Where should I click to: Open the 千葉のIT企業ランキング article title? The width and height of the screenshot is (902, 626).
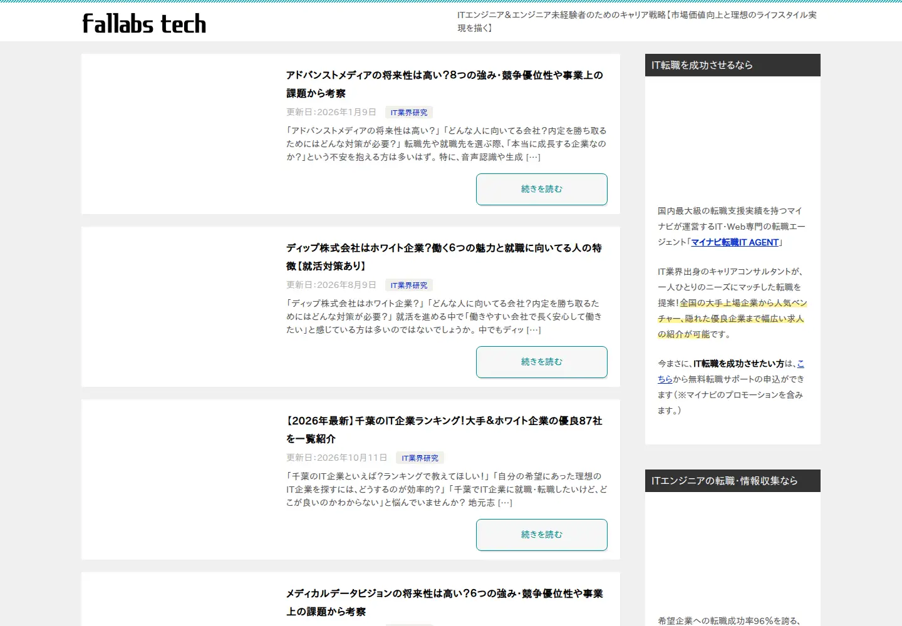(444, 429)
